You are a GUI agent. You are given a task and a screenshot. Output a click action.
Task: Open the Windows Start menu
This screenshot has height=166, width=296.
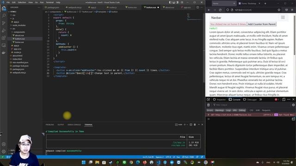point(84,162)
